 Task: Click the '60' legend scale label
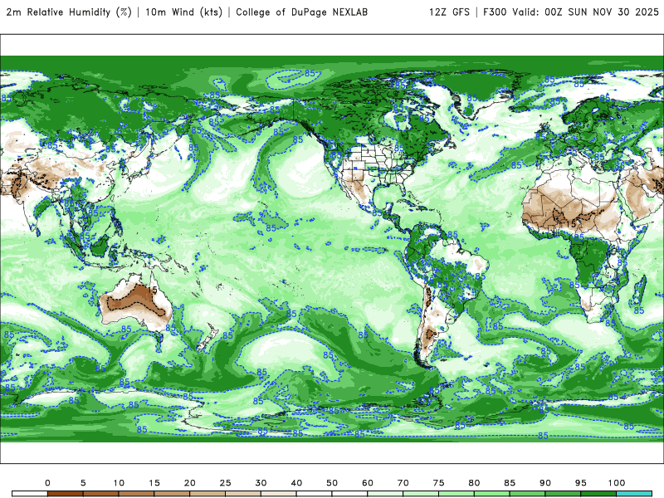(x=368, y=483)
